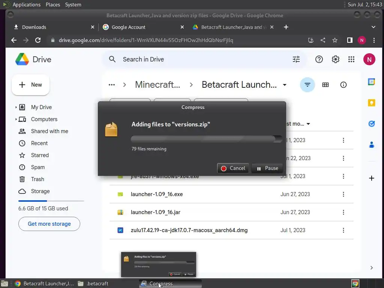Share this page icon in address bar
This screenshot has height=288, width=384.
click(x=323, y=40)
